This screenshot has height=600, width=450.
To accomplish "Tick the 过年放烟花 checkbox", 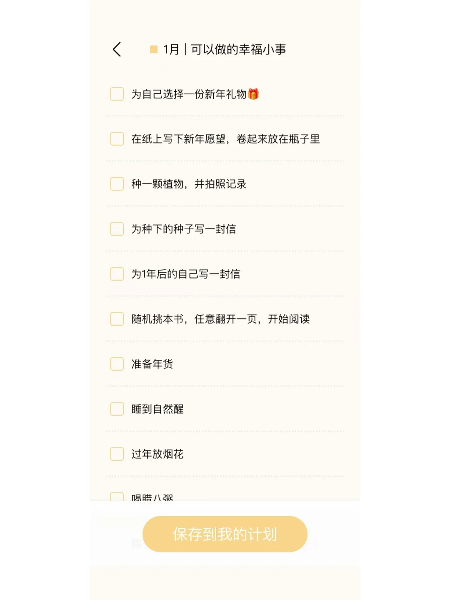I will (x=117, y=454).
